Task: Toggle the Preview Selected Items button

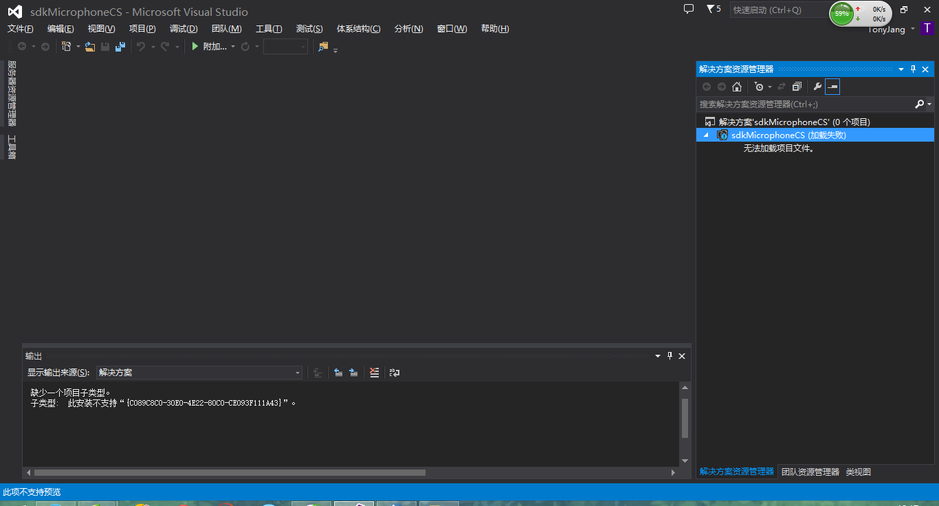Action: [832, 87]
